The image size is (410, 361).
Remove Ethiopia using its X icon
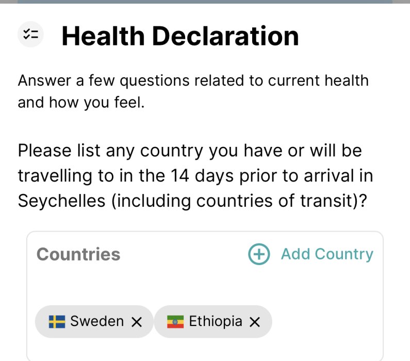(x=255, y=322)
